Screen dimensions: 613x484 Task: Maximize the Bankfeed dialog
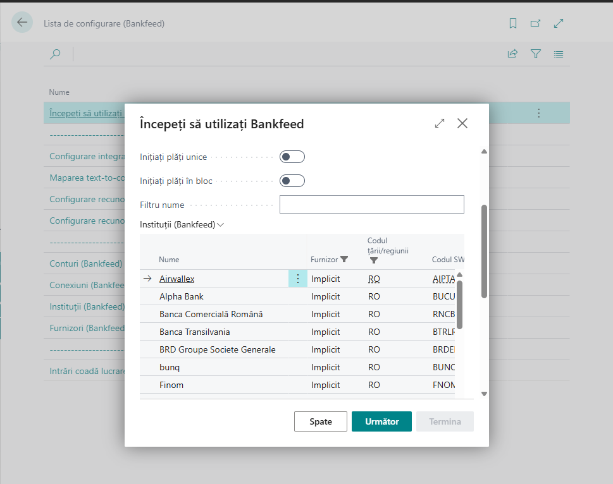click(x=440, y=123)
